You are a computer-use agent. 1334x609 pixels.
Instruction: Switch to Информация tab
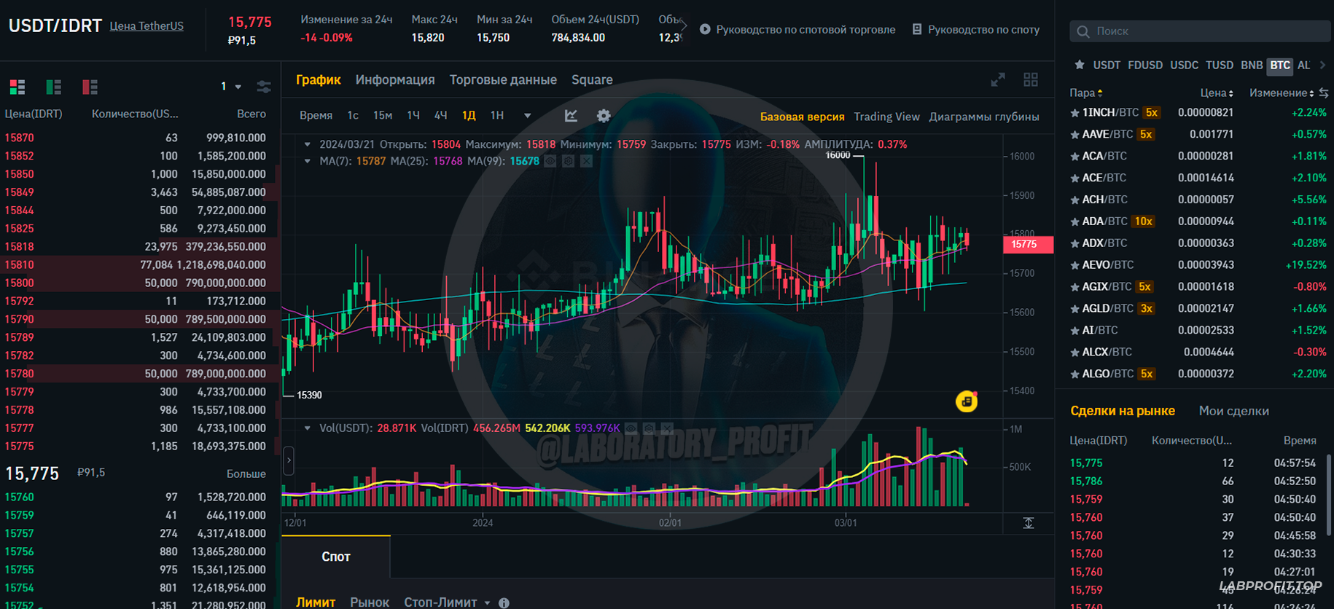coord(394,80)
